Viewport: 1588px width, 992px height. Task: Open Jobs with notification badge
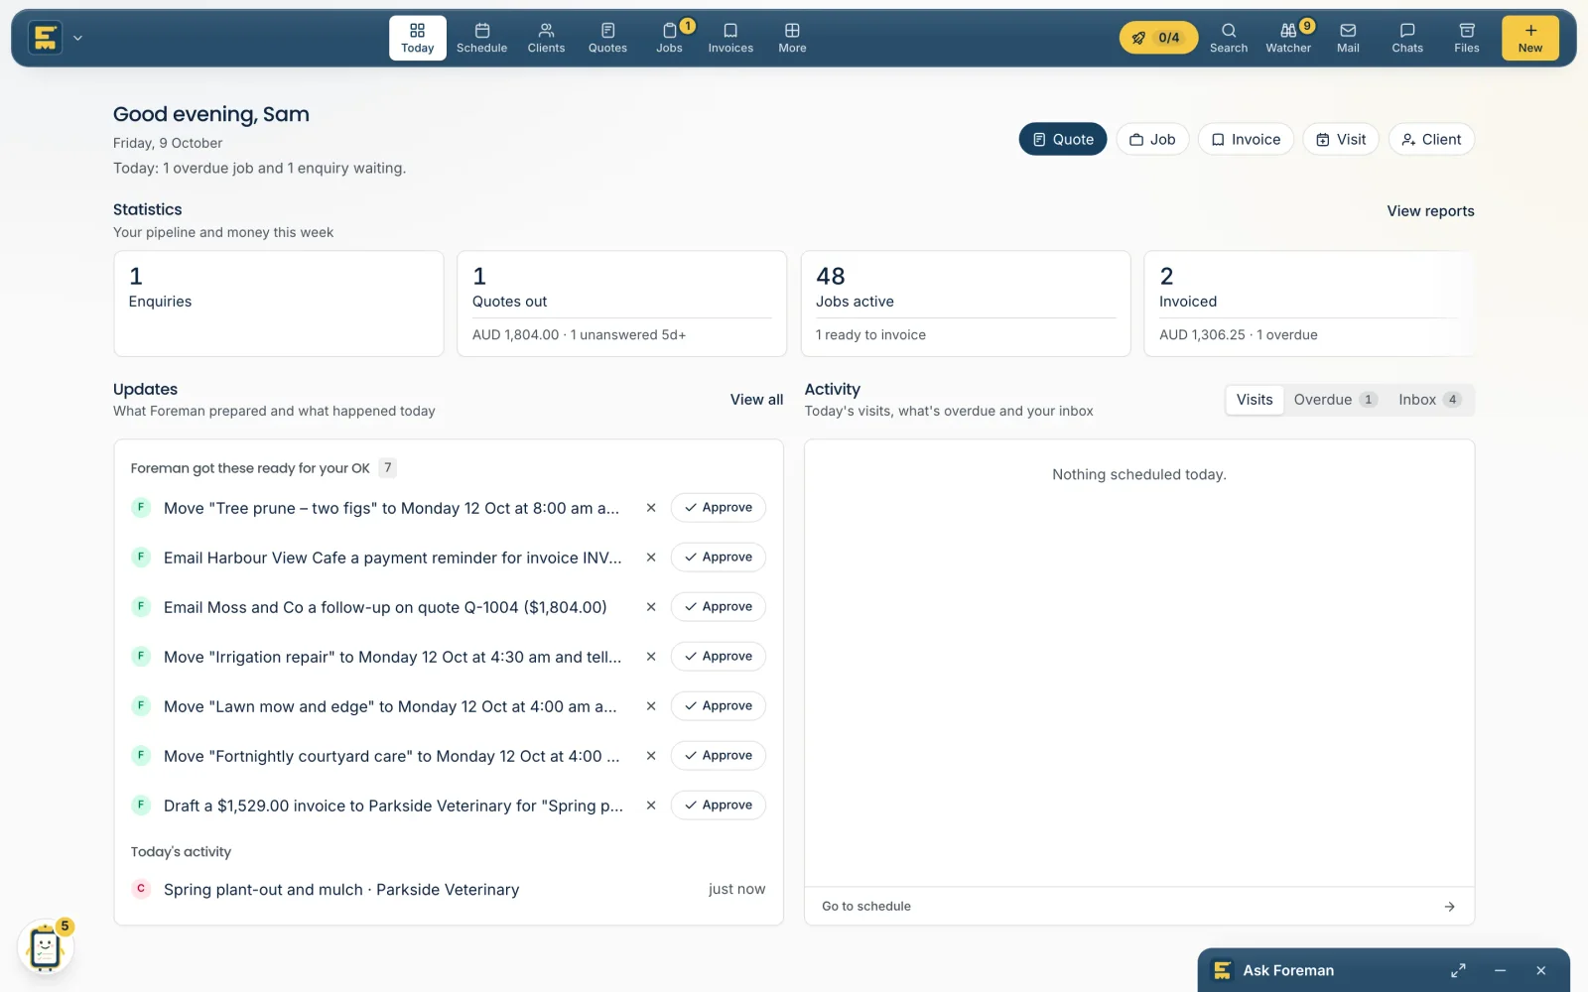pos(670,38)
